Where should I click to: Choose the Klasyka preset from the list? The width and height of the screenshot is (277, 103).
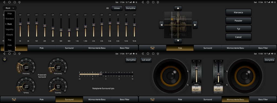click(x=9, y=35)
